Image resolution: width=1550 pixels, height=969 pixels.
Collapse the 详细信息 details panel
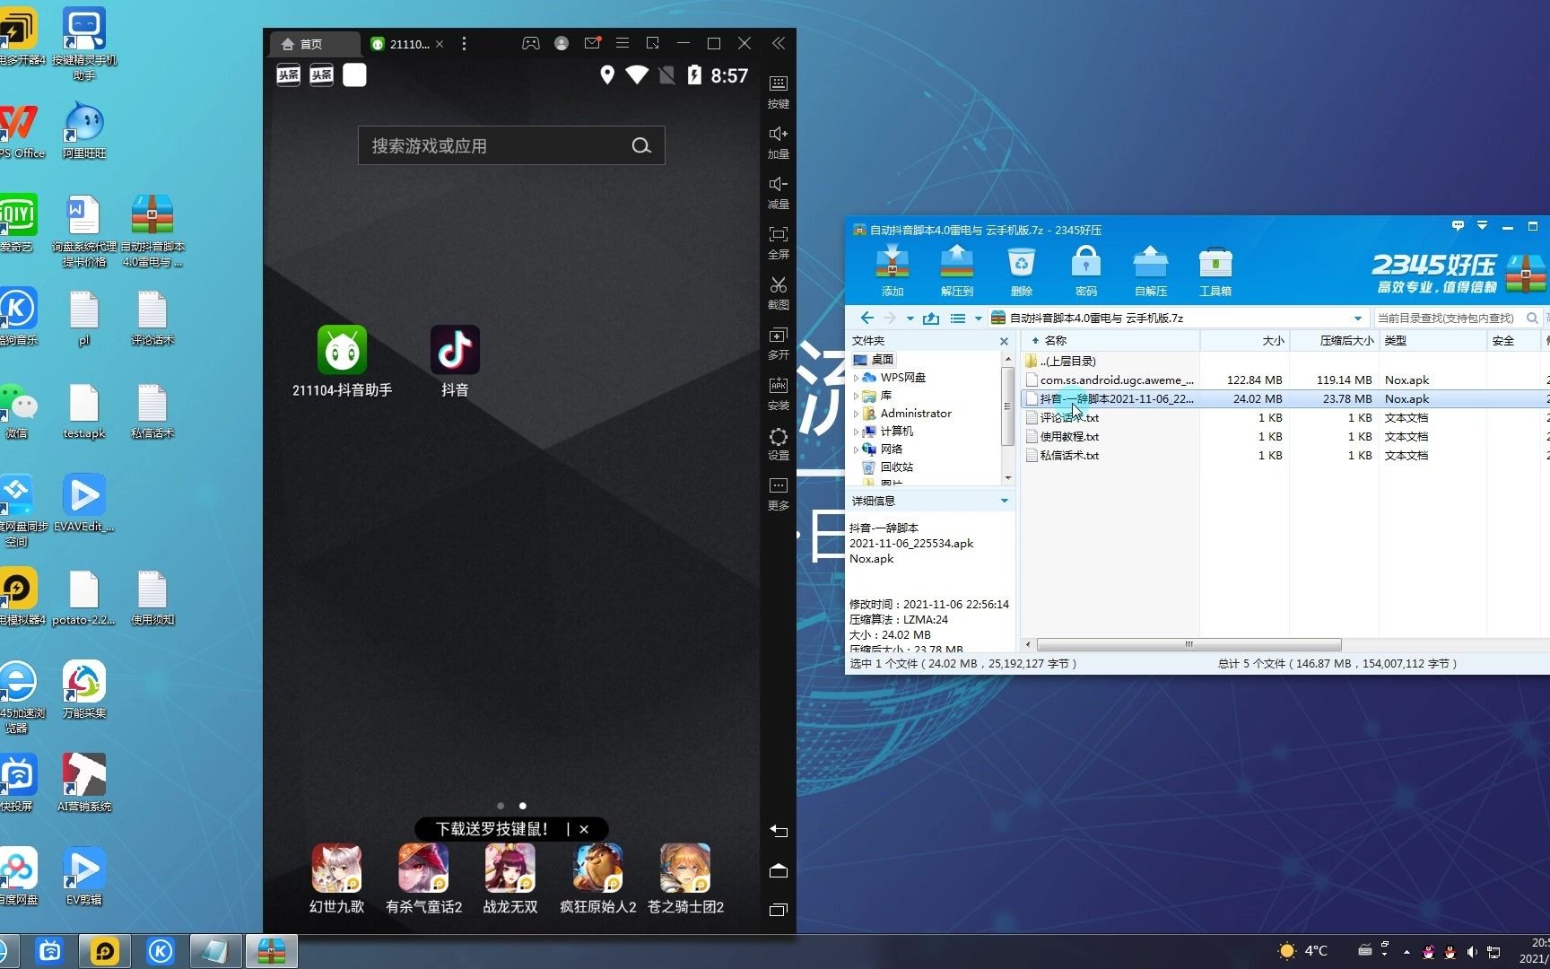(x=1005, y=501)
